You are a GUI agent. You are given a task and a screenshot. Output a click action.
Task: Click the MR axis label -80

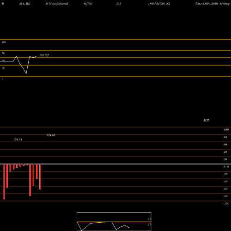point(225,196)
